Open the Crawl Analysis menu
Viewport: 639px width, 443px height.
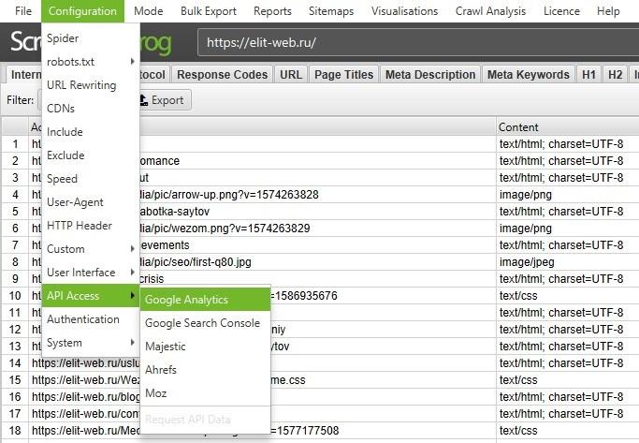pos(490,11)
